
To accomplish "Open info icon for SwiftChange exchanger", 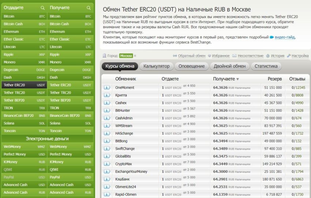I will (107, 149).
